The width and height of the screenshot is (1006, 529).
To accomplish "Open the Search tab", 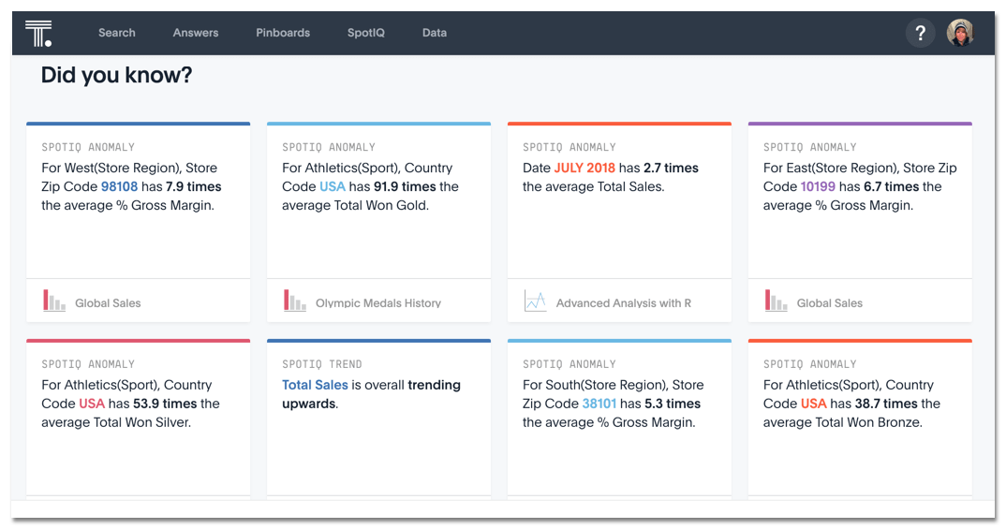I will click(117, 33).
